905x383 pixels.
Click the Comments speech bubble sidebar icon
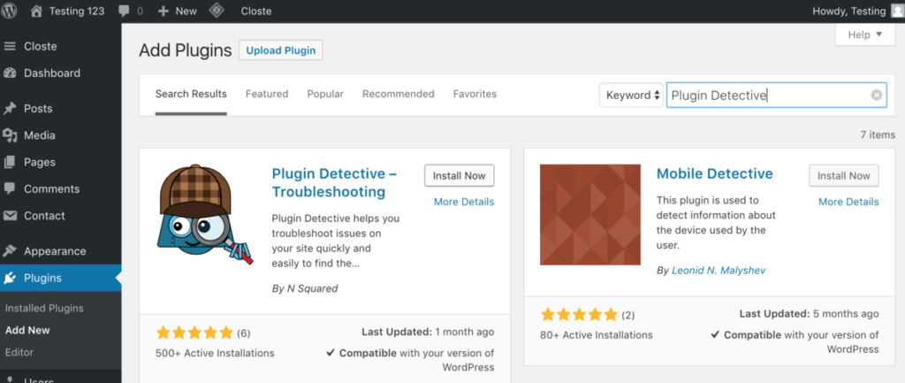tap(10, 189)
